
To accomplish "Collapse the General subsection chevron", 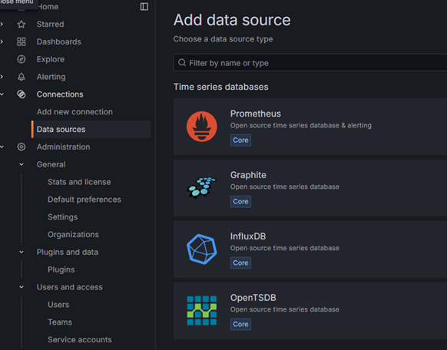I will tap(22, 164).
